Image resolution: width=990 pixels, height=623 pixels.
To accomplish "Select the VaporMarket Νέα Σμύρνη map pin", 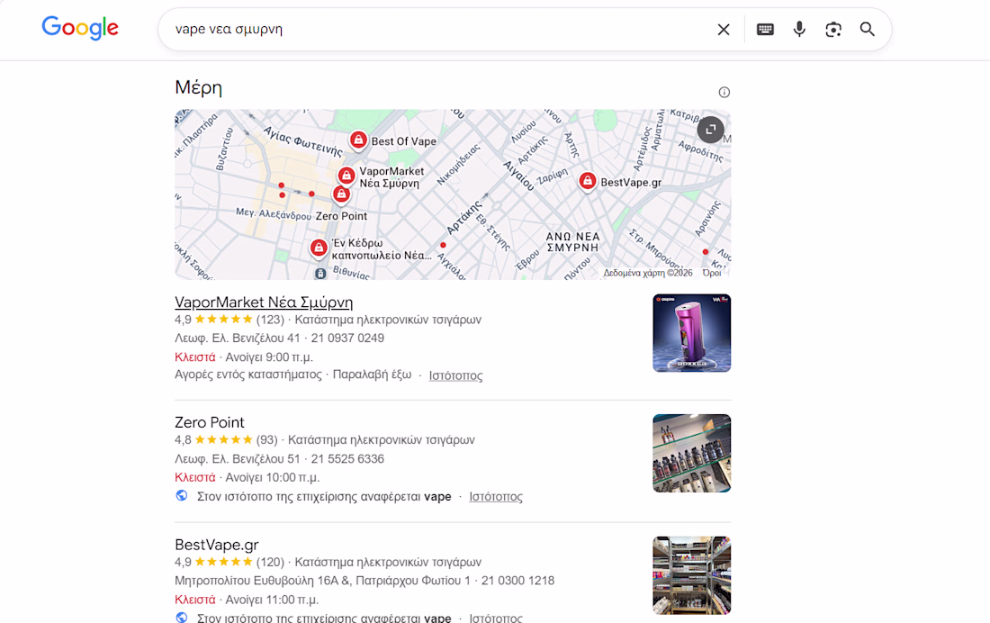I will pos(346,176).
